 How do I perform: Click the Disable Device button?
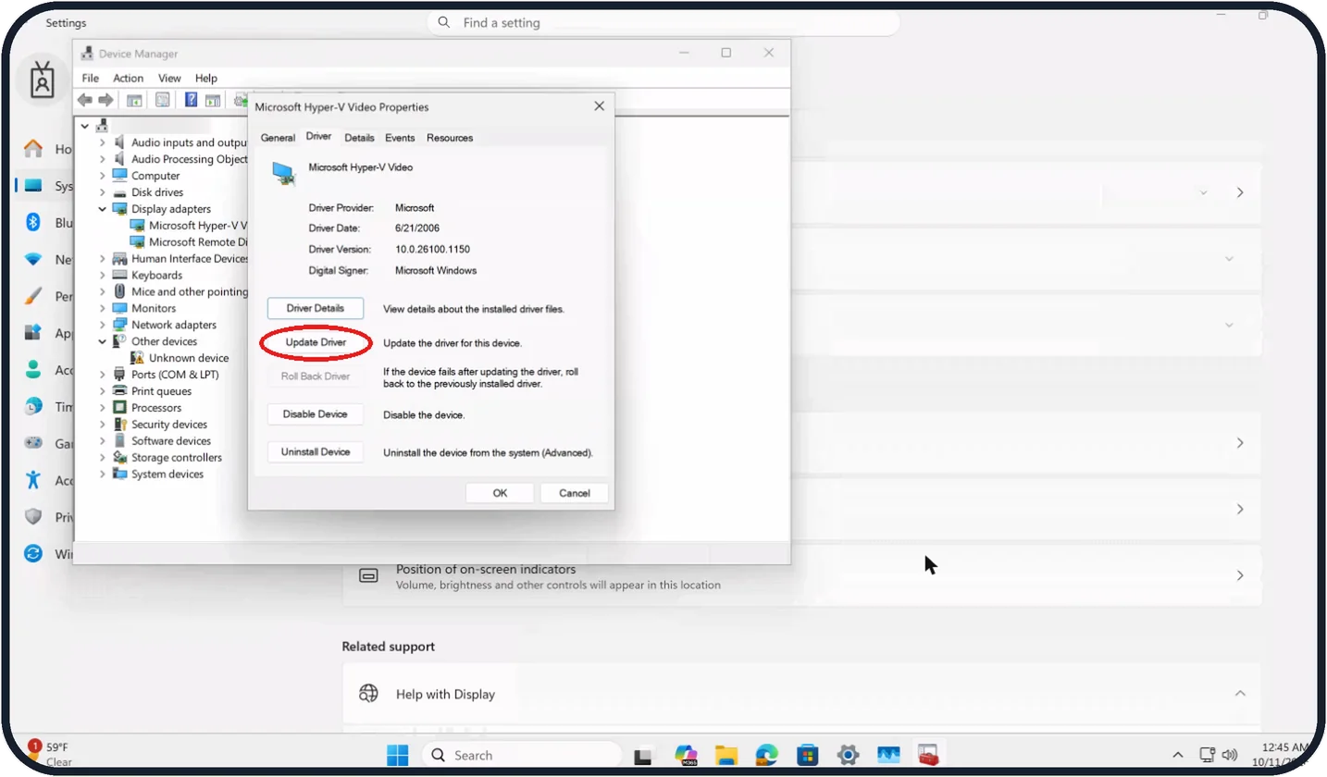pyautogui.click(x=316, y=414)
